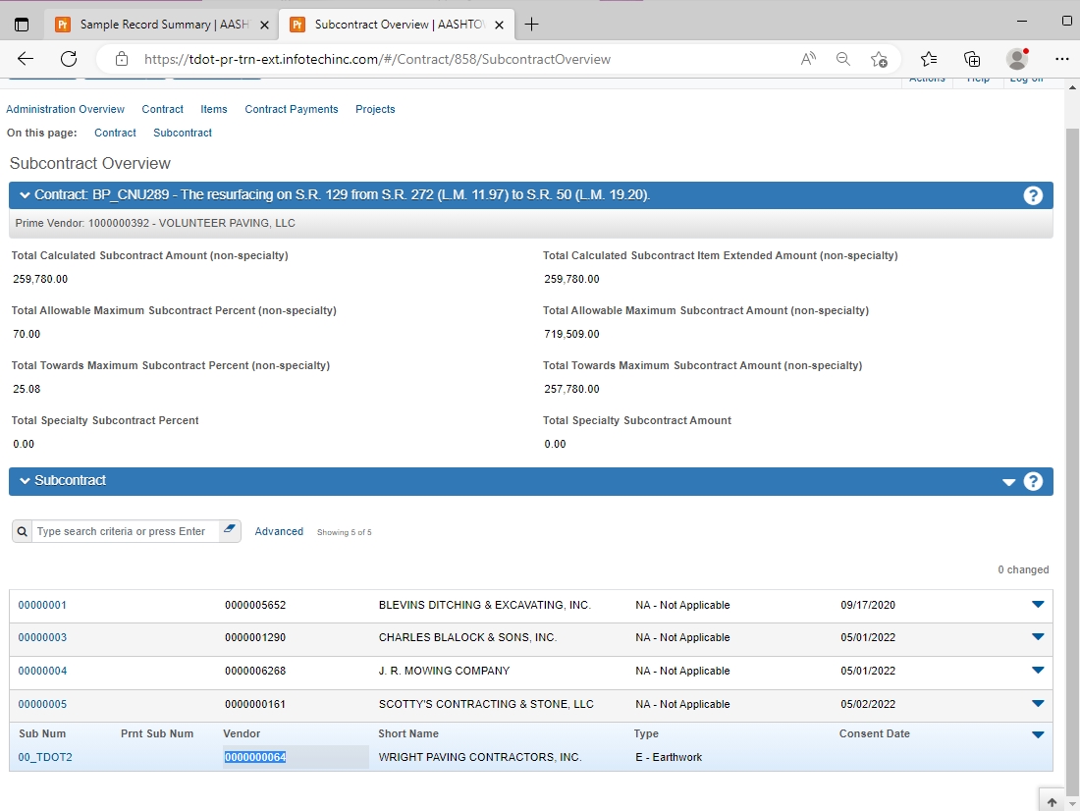Jump to top of page arrow button
Image resolution: width=1080 pixels, height=811 pixels.
coord(1052,801)
